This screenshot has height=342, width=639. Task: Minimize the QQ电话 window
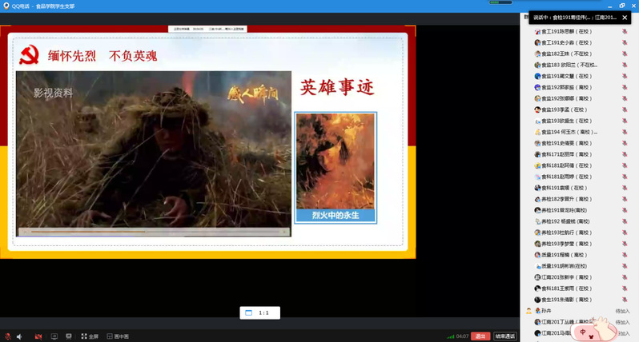[609, 6]
